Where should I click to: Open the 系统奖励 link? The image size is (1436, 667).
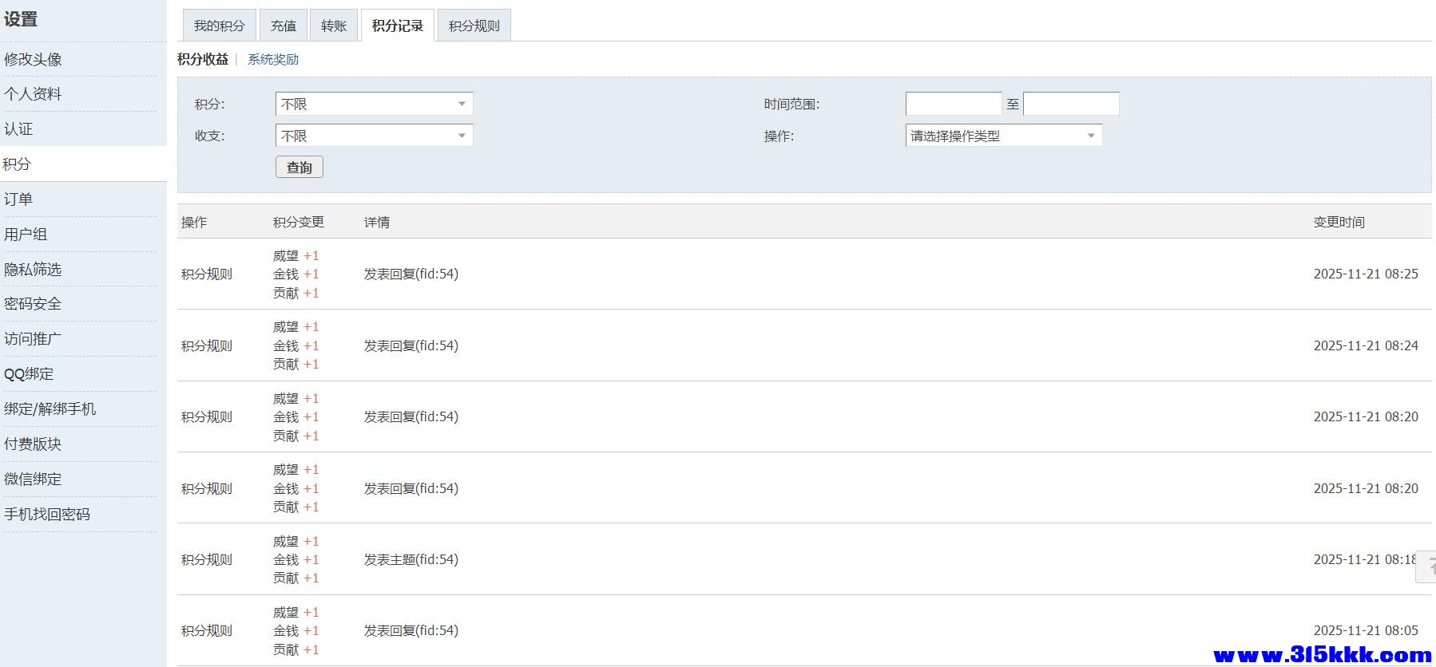(x=273, y=59)
